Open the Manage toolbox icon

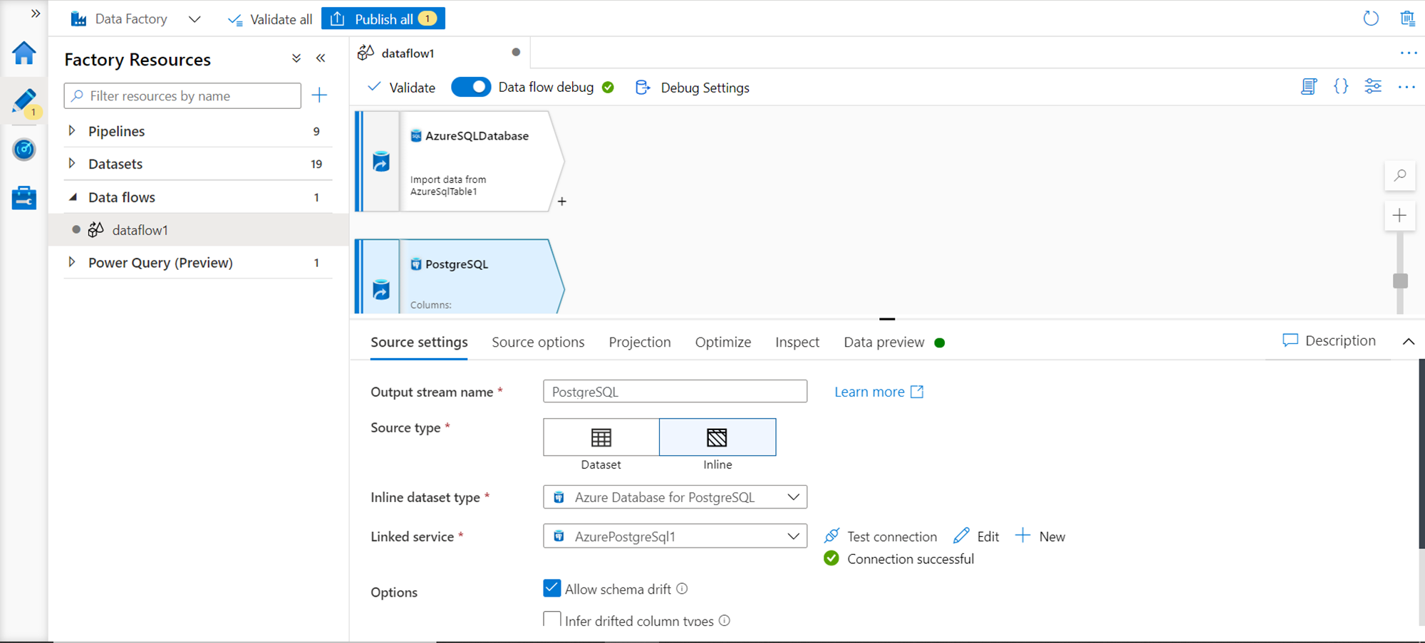click(24, 198)
